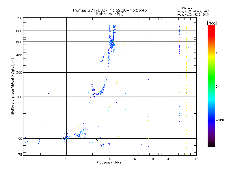Viewport: 231px width, 173px height.
Task: Click the '[deg]' colorbar label
Action: point(212,23)
